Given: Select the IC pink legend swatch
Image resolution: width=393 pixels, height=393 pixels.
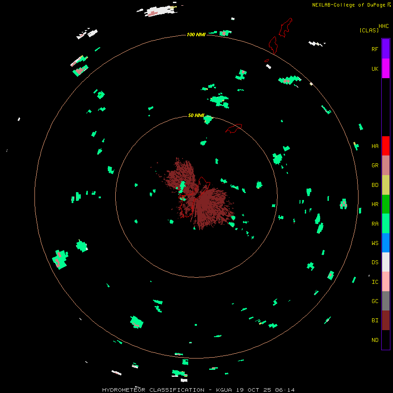Looking at the screenshot, I should 386,282.
